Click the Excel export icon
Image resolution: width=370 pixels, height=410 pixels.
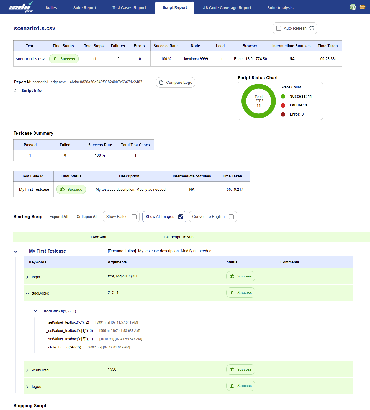[353, 7]
